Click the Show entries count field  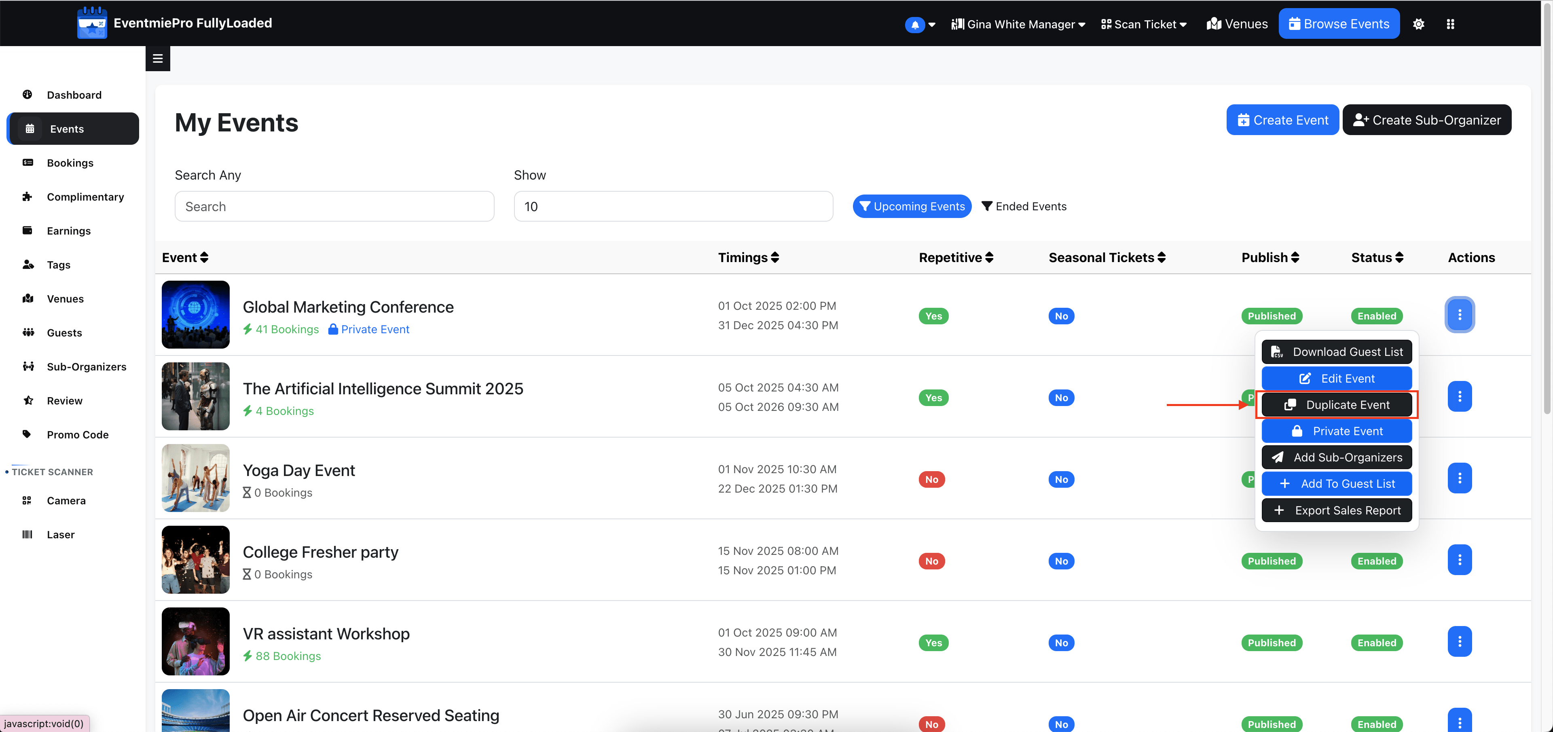pos(673,206)
